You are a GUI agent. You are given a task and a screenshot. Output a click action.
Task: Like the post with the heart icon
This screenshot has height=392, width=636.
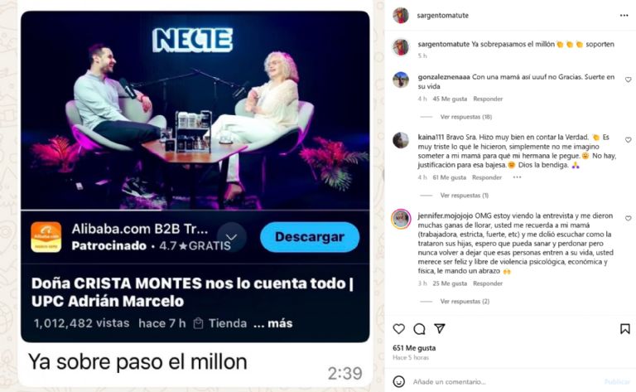[398, 329]
